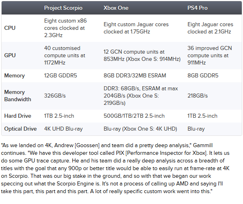Click the 500GB/1TB/2TB 2.5-inch cell

point(134,116)
